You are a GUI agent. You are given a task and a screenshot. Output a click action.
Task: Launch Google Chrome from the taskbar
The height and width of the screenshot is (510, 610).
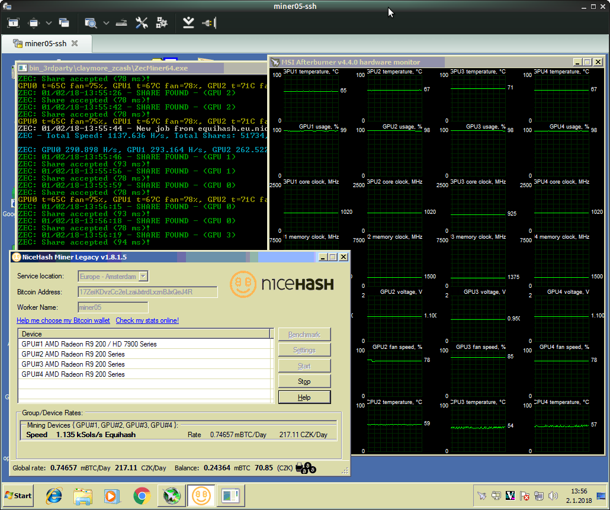click(142, 495)
